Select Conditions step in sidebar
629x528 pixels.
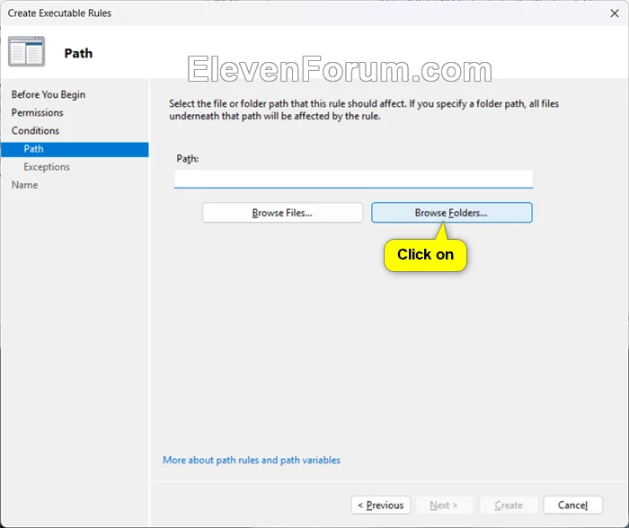coord(35,131)
